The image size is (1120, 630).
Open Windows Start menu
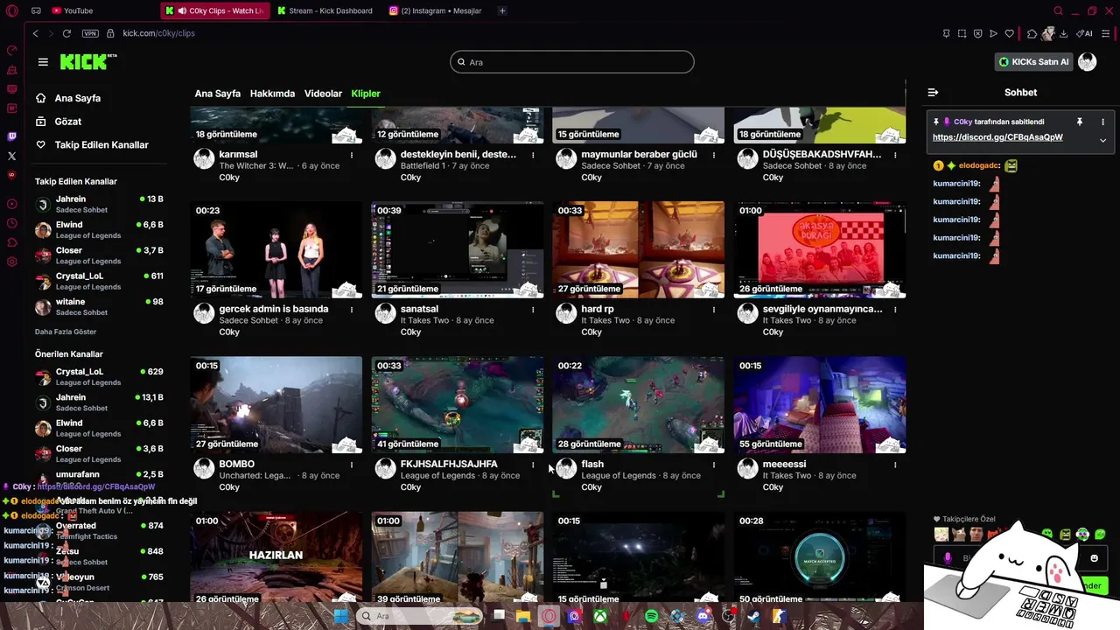coord(340,616)
